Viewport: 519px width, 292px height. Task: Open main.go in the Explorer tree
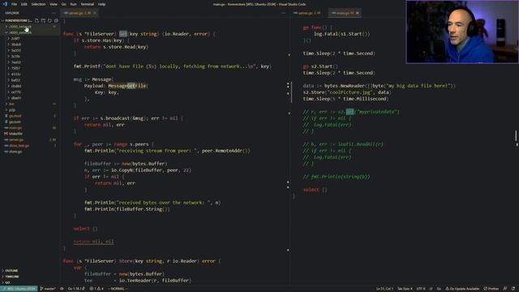(30, 128)
